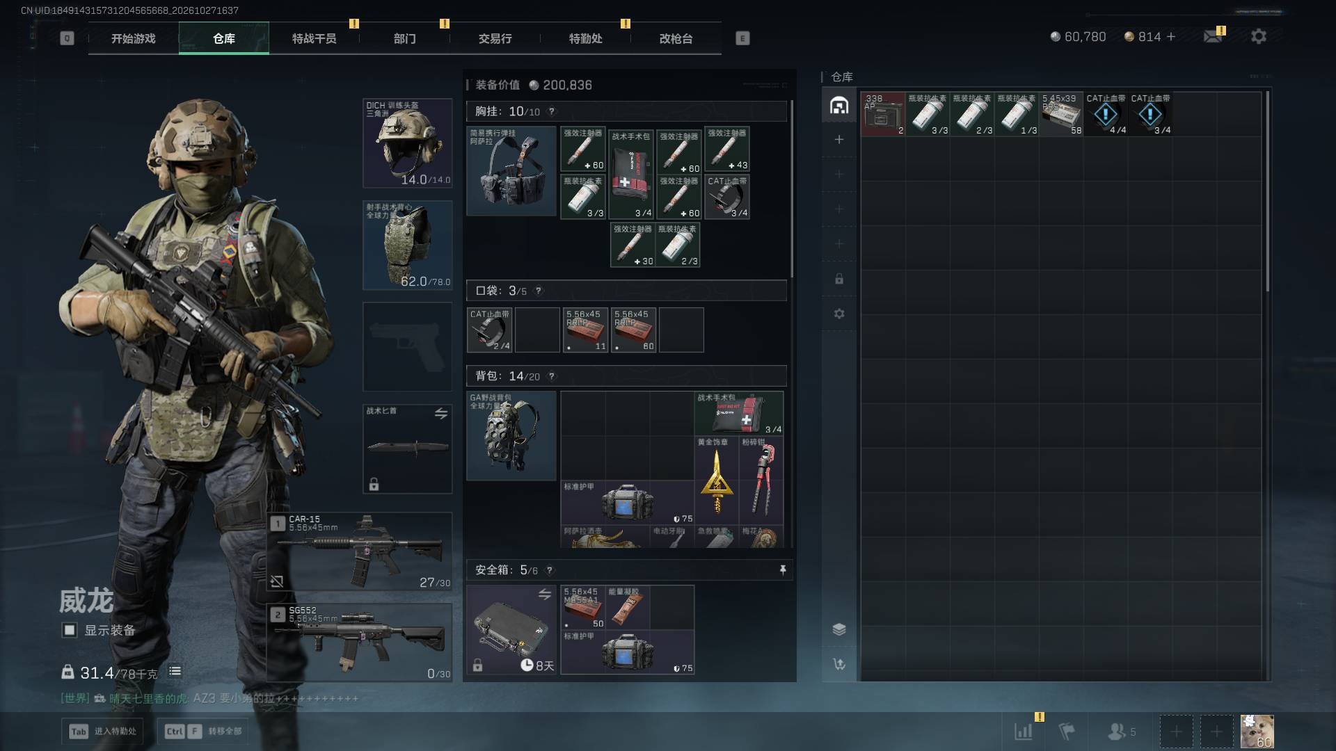Screen dimensions: 1336x751
Task: Switch to the 改枪台 tab
Action: coord(676,38)
